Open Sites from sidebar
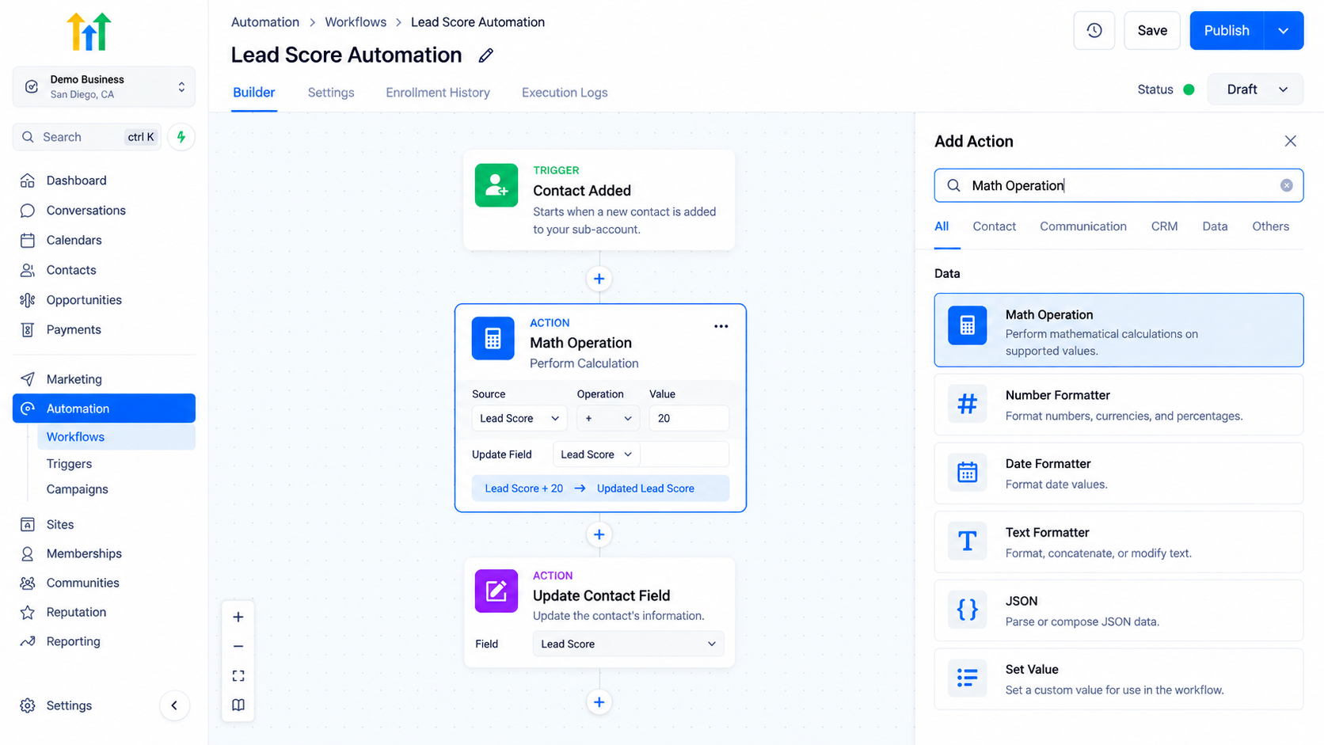The height and width of the screenshot is (745, 1324). coord(60,524)
